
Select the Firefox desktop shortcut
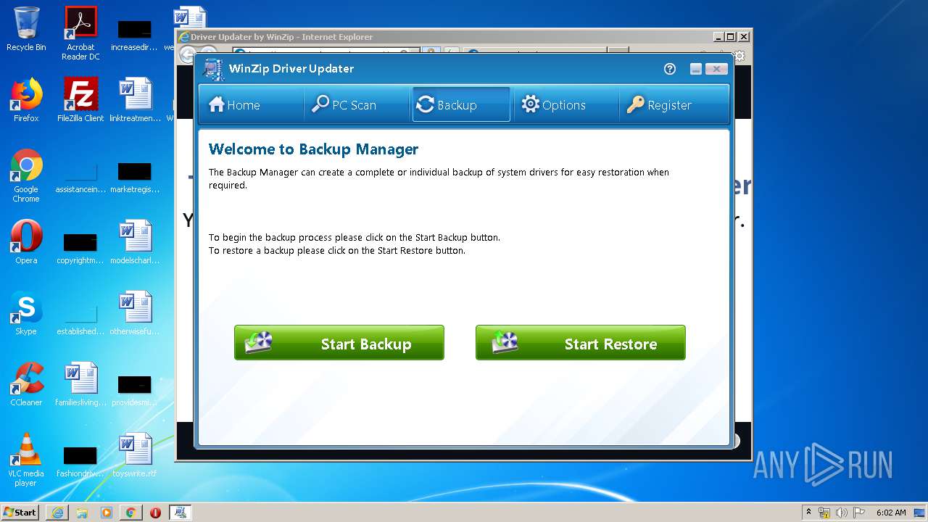point(26,100)
